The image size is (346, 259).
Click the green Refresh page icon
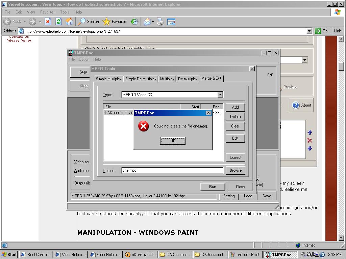point(58,22)
